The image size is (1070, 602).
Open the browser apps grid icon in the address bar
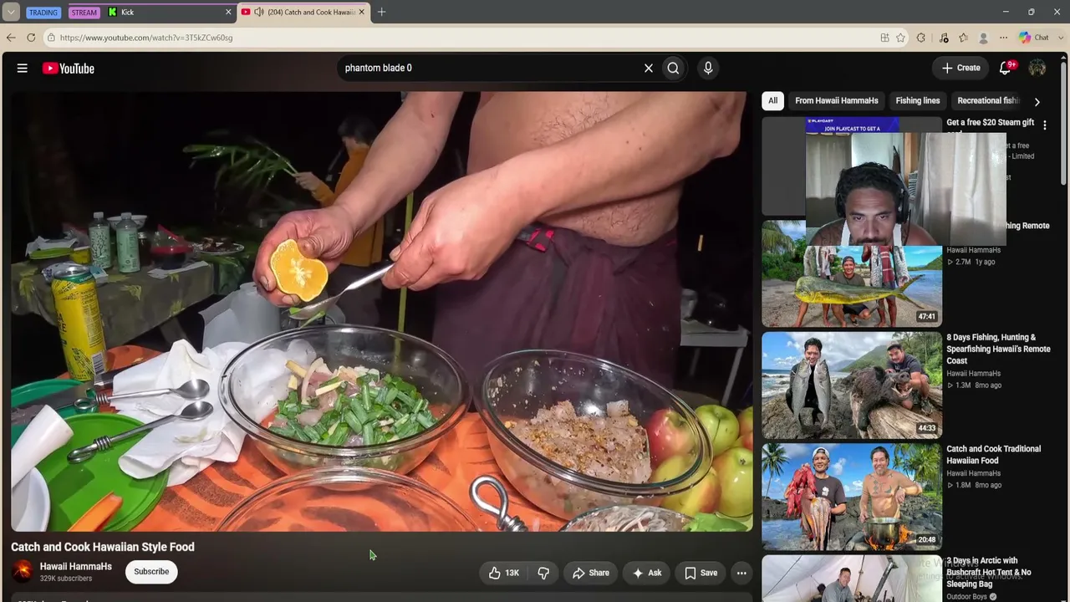(884, 38)
